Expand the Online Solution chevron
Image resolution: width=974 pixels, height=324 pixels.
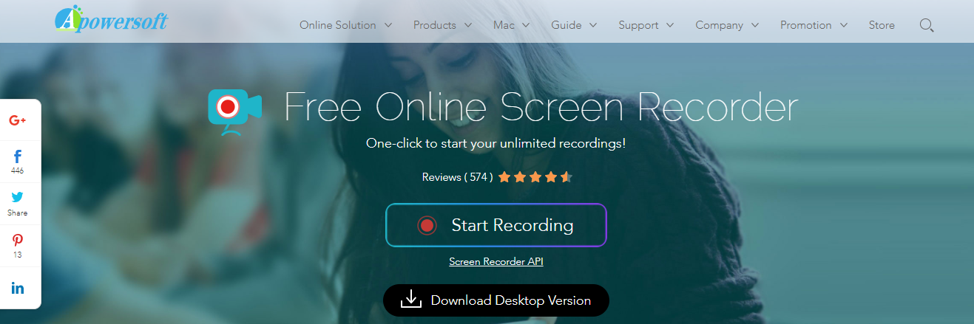click(390, 25)
